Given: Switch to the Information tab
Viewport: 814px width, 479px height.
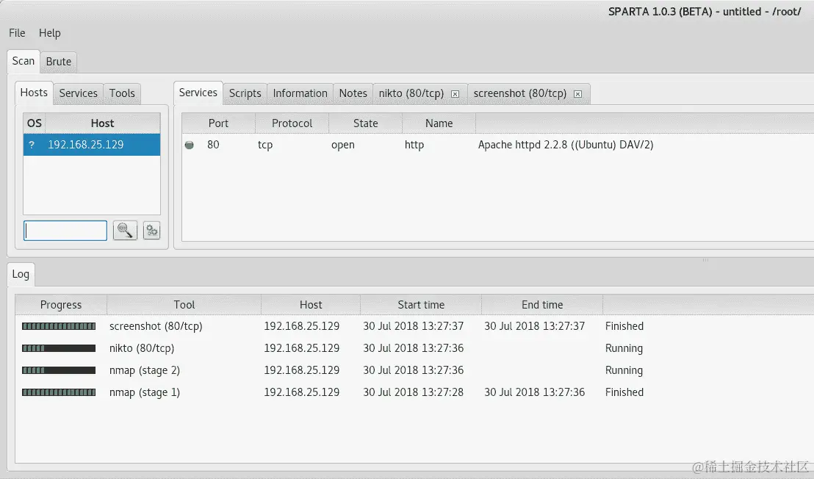Looking at the screenshot, I should pyautogui.click(x=300, y=93).
